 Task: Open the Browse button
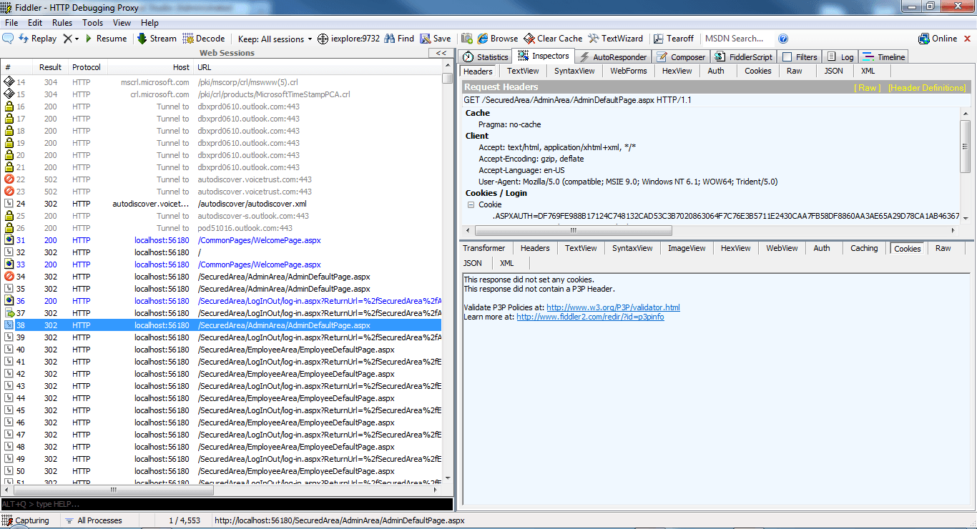pyautogui.click(x=498, y=39)
